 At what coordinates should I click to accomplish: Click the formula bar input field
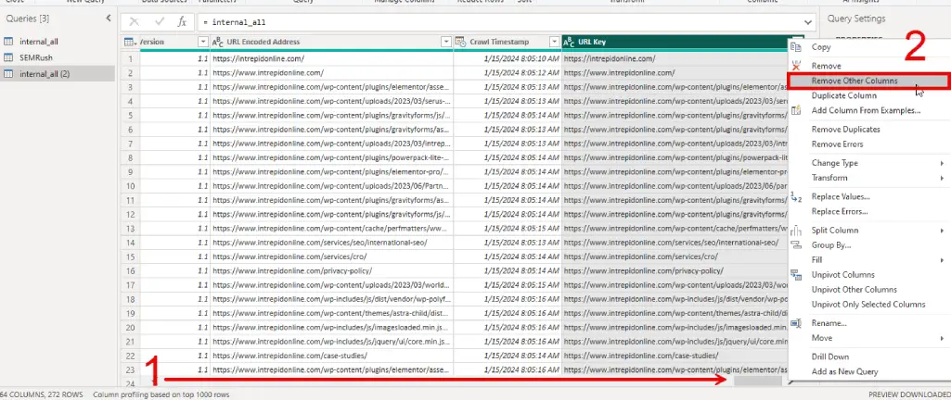(500, 22)
